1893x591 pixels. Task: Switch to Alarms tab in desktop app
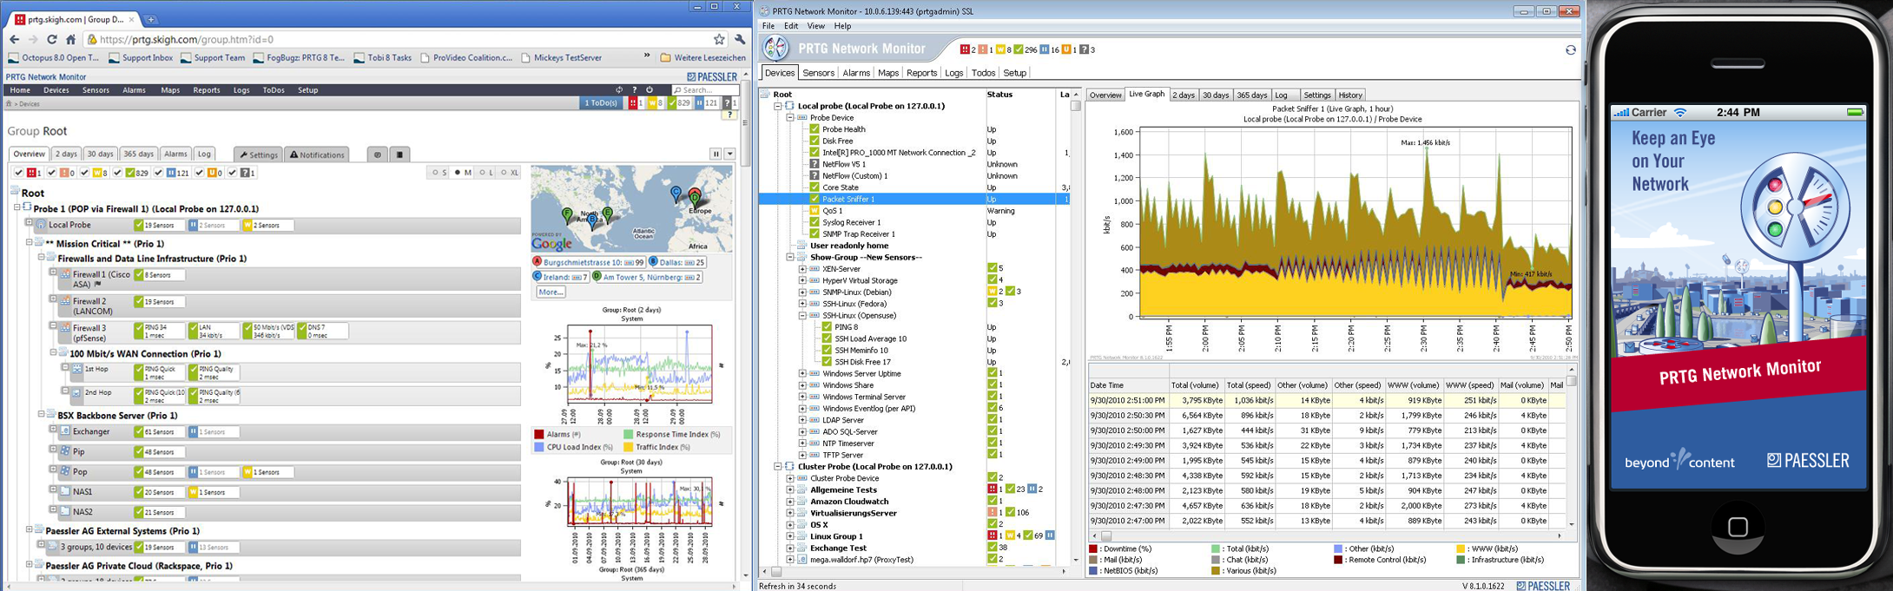[x=856, y=73]
